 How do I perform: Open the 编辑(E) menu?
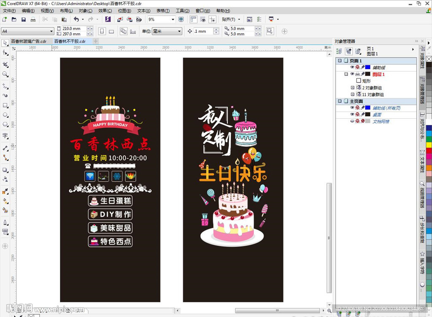[28, 11]
